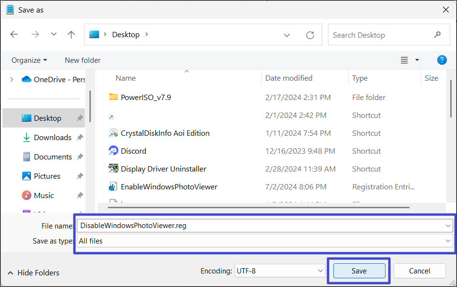This screenshot has height=287, width=457.
Task: Click the Cancel button
Action: click(x=419, y=271)
